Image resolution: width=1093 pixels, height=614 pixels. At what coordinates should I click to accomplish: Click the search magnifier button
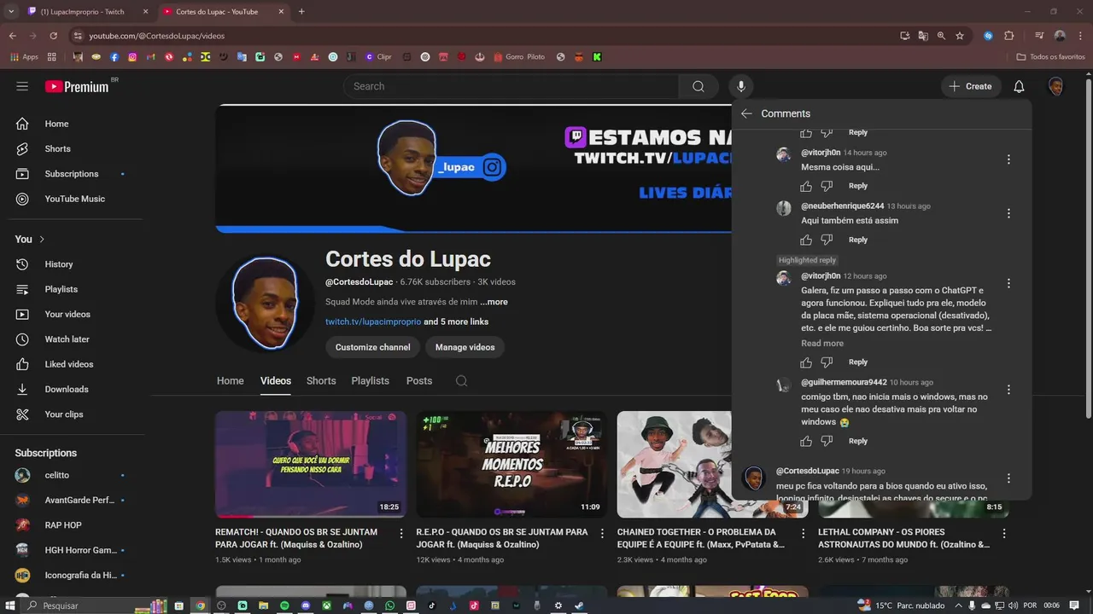click(x=698, y=86)
